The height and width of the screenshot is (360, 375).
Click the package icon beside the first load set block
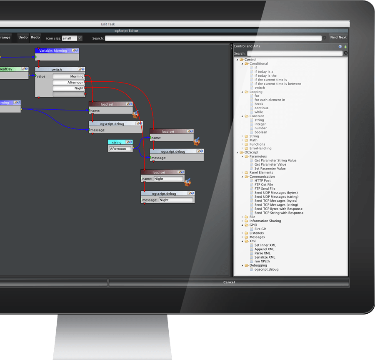click(135, 114)
